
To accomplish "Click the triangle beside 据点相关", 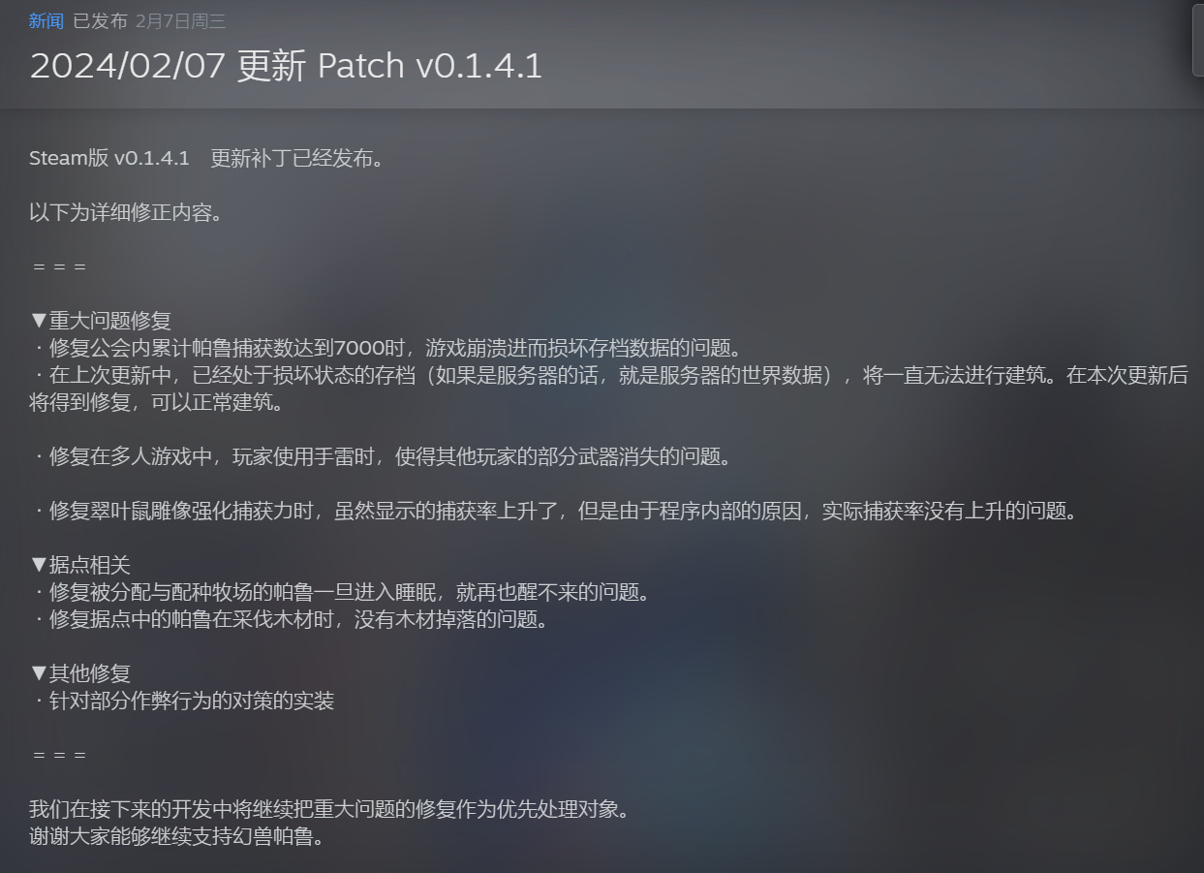I will pyautogui.click(x=39, y=565).
